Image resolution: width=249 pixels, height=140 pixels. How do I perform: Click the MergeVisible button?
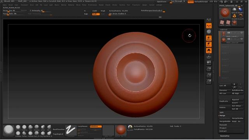click(225, 121)
